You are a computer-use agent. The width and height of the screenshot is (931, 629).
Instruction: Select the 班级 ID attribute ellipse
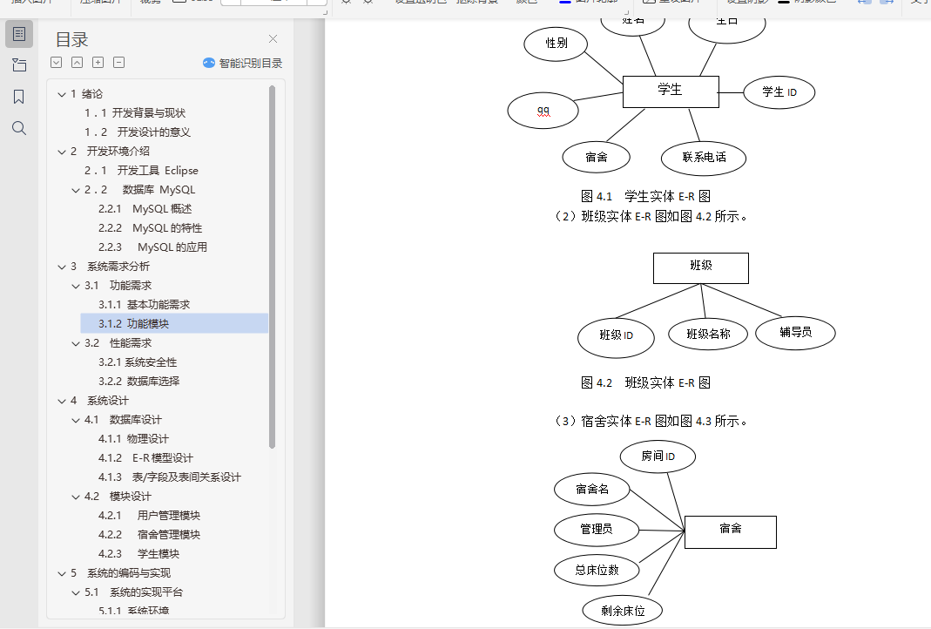[617, 337]
